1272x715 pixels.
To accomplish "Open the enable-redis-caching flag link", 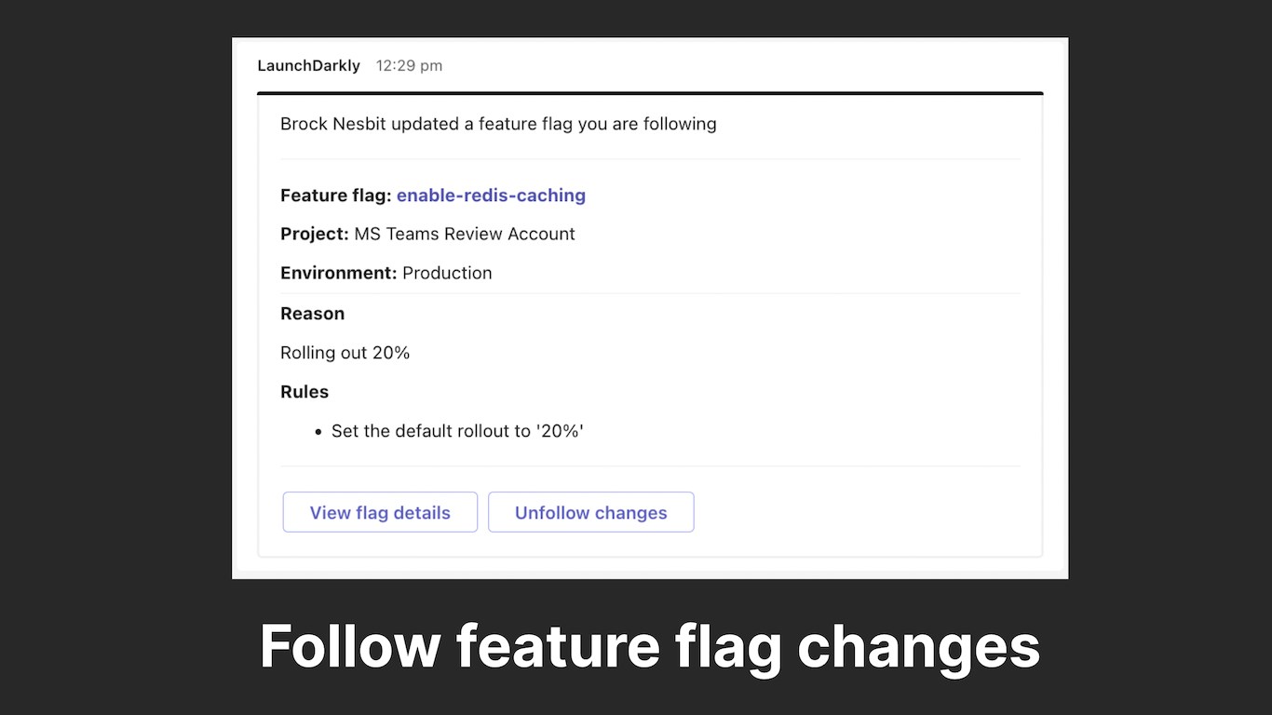I will pyautogui.click(x=491, y=196).
